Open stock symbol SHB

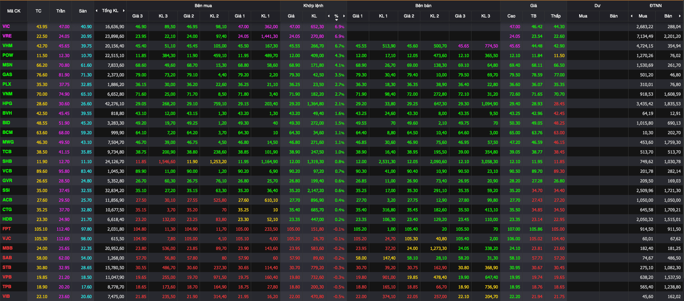7,161
